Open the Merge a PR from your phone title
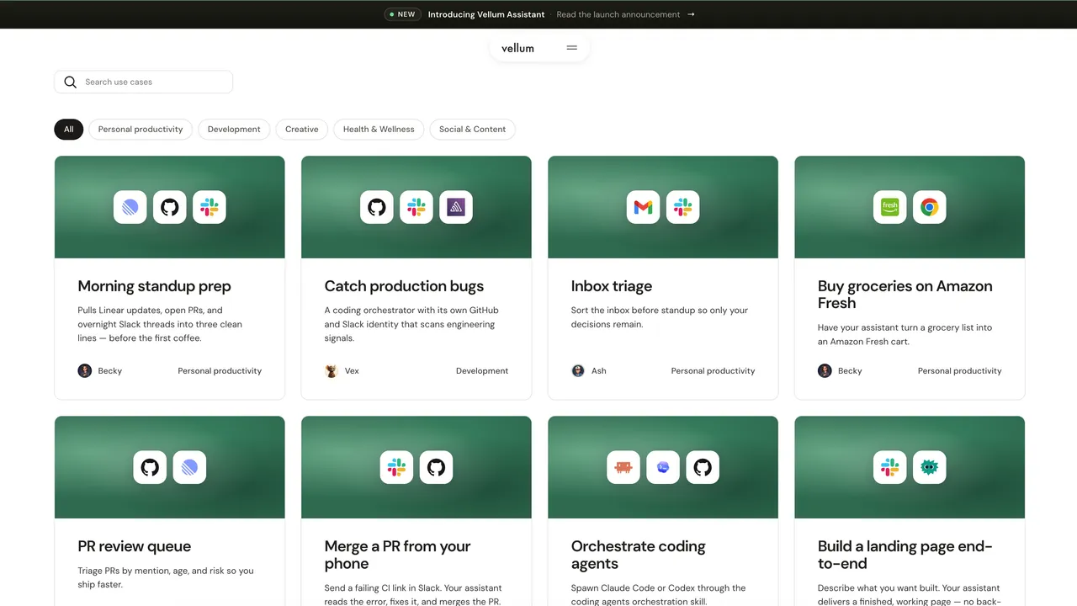Screen dimensions: 1077x606 pos(397,555)
